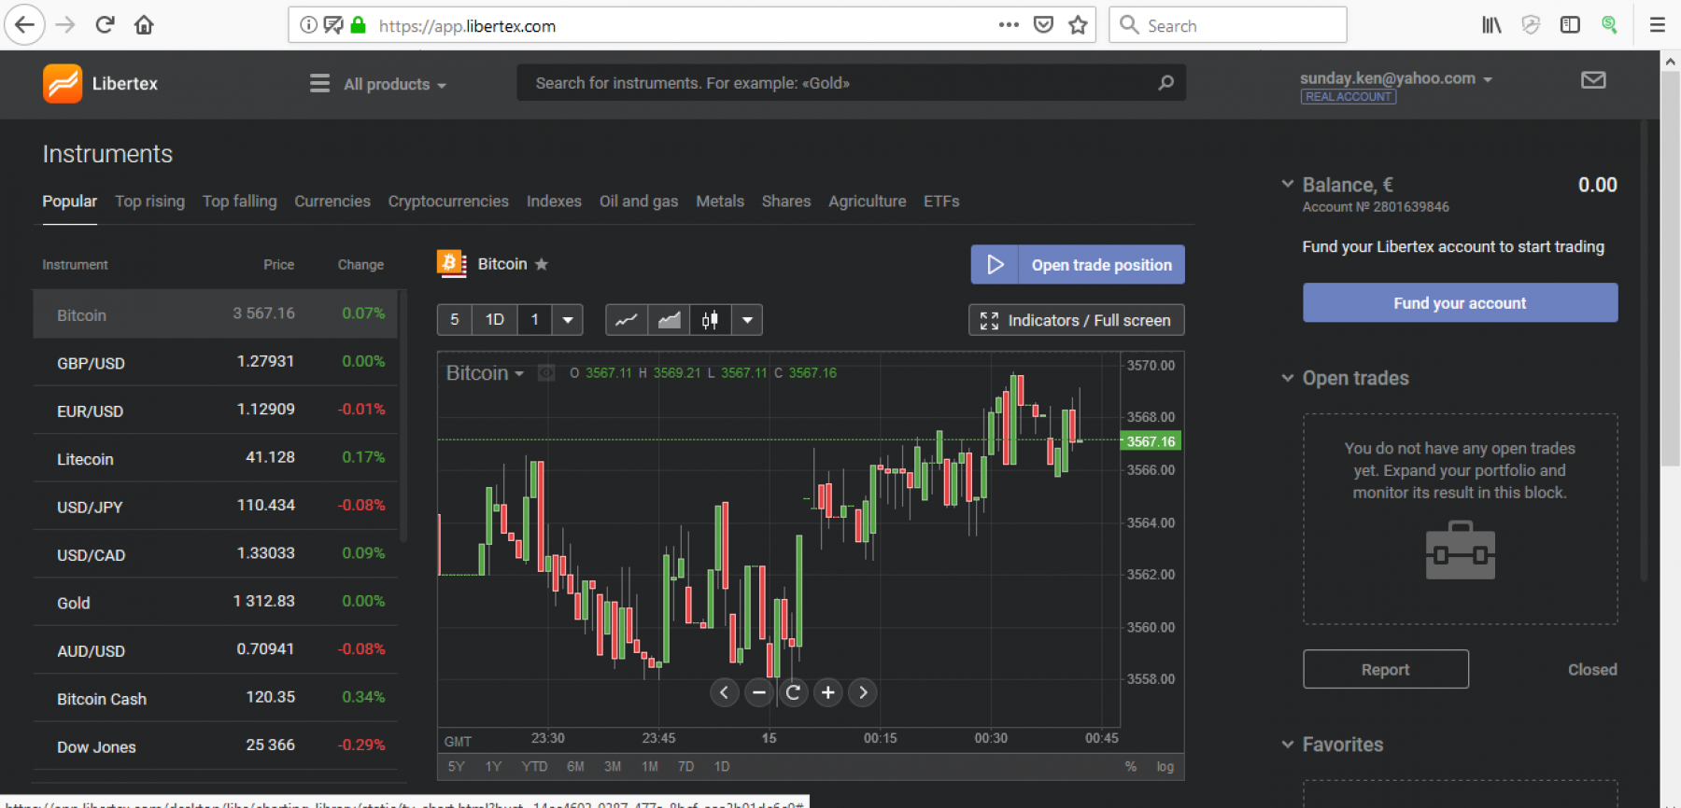Switch to Metals tab
Screen dimensions: 1681x808
pyautogui.click(x=720, y=202)
